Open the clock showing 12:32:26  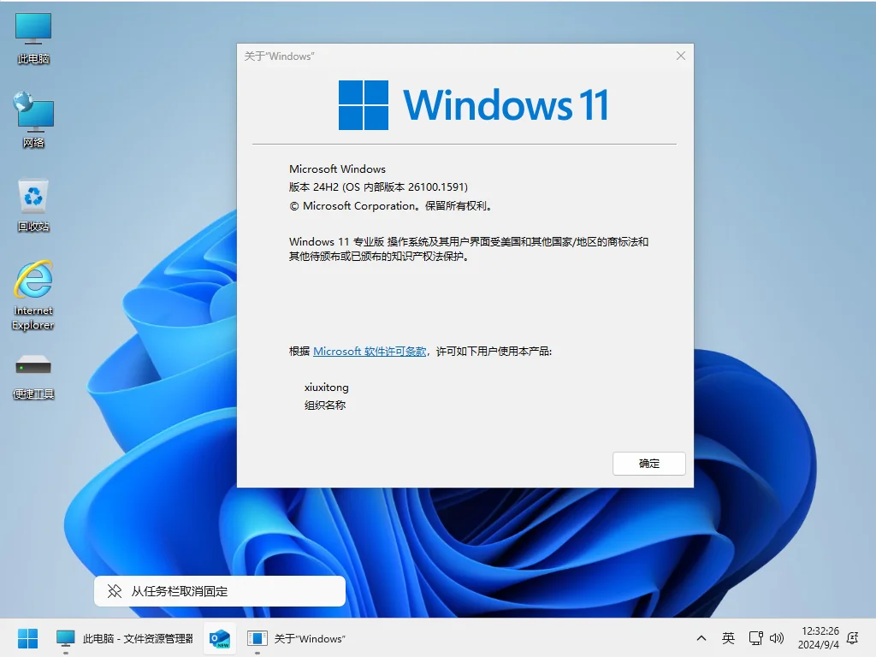(x=819, y=637)
